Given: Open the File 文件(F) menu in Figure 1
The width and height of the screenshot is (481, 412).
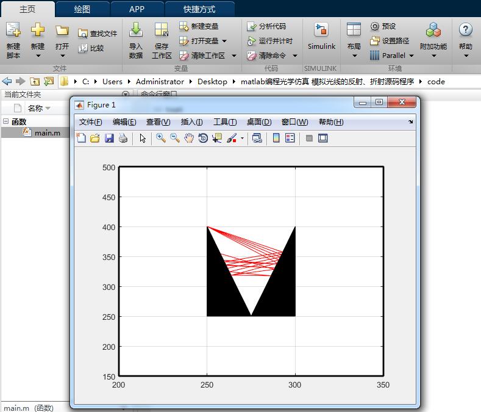Looking at the screenshot, I should 90,122.
